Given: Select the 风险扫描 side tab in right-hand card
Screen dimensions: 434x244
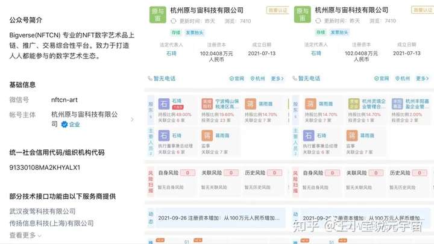Looking at the screenshot, I should pyautogui.click(x=295, y=181).
